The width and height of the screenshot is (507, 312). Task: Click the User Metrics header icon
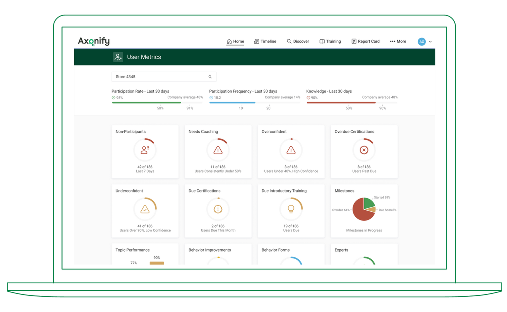click(118, 57)
